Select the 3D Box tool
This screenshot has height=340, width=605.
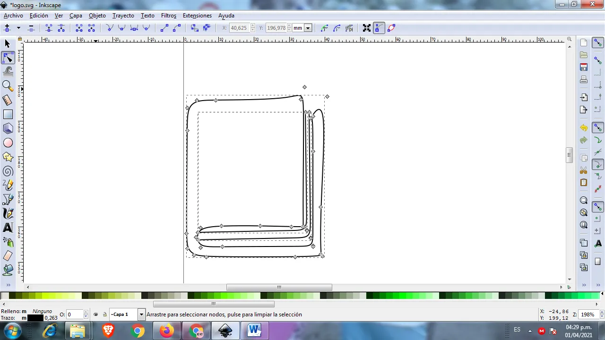pos(8,128)
